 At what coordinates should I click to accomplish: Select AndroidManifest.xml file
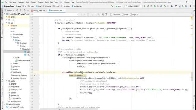point(22,61)
